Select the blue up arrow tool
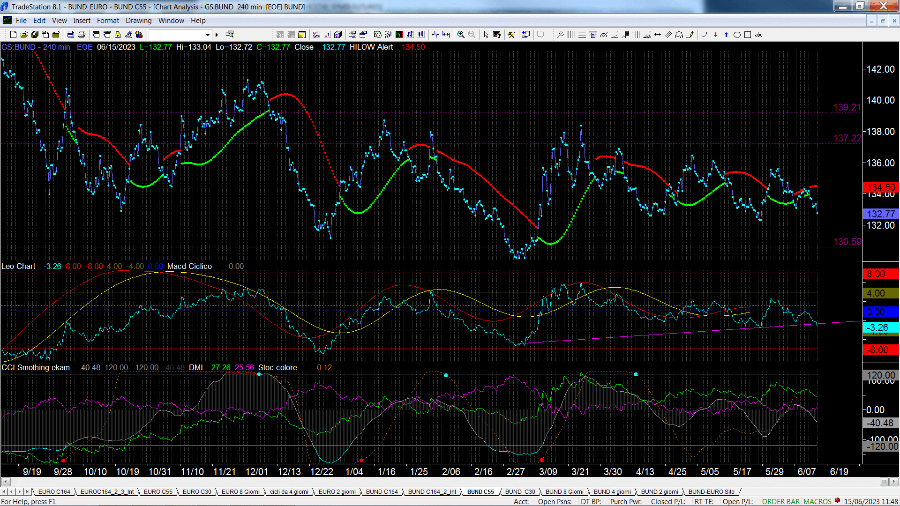The width and height of the screenshot is (900, 506). [x=726, y=35]
